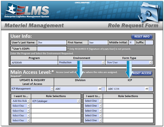This screenshot has width=164, height=127.
Task: Click the First Name field containing Jane
Action: (x=98, y=43)
